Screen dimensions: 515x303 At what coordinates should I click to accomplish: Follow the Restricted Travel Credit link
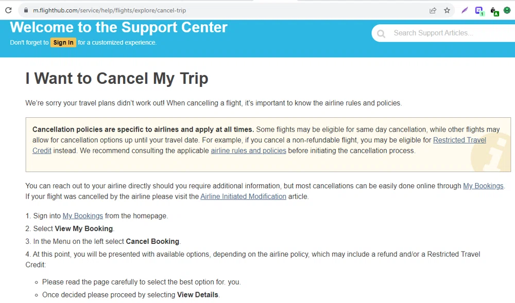[x=459, y=140]
